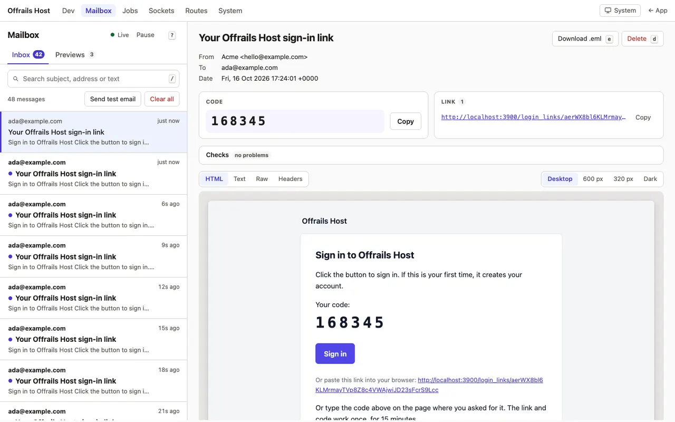Viewport: 675px width, 422px height.
Task: Select the HTML view tab
Action: click(x=214, y=179)
